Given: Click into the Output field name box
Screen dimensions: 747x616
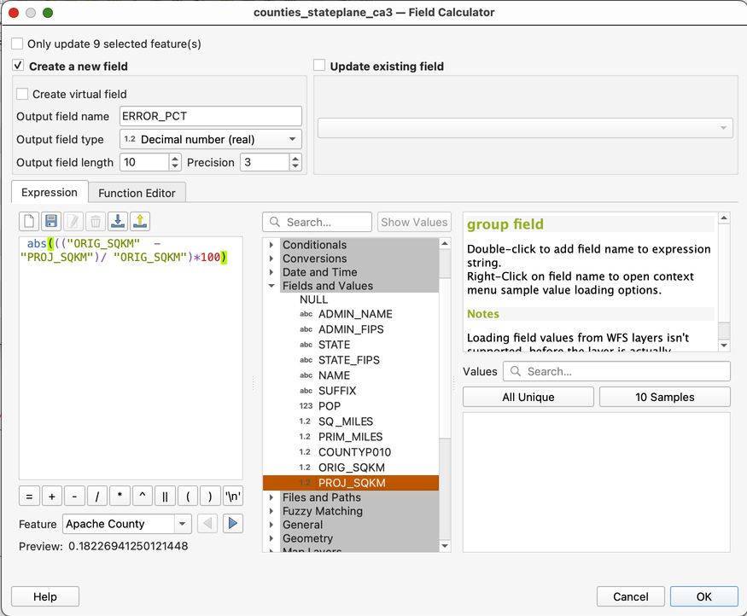Looking at the screenshot, I should [210, 116].
